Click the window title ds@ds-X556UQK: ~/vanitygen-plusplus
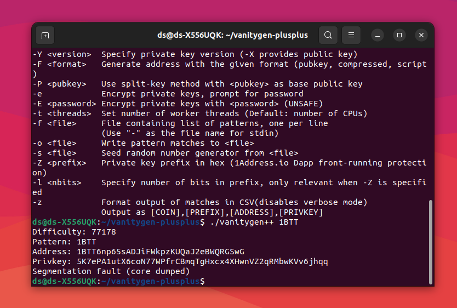The height and width of the screenshot is (308, 457). point(232,35)
